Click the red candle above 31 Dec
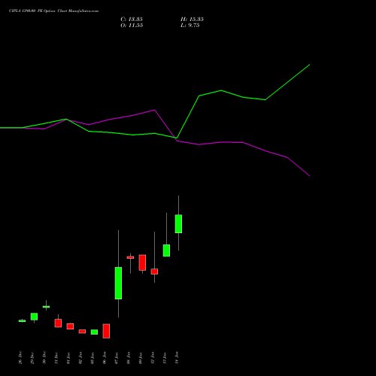The width and height of the screenshot is (376, 376). 58,323
